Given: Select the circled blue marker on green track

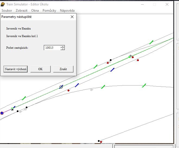Looking at the screenshot, I should [x=61, y=87].
